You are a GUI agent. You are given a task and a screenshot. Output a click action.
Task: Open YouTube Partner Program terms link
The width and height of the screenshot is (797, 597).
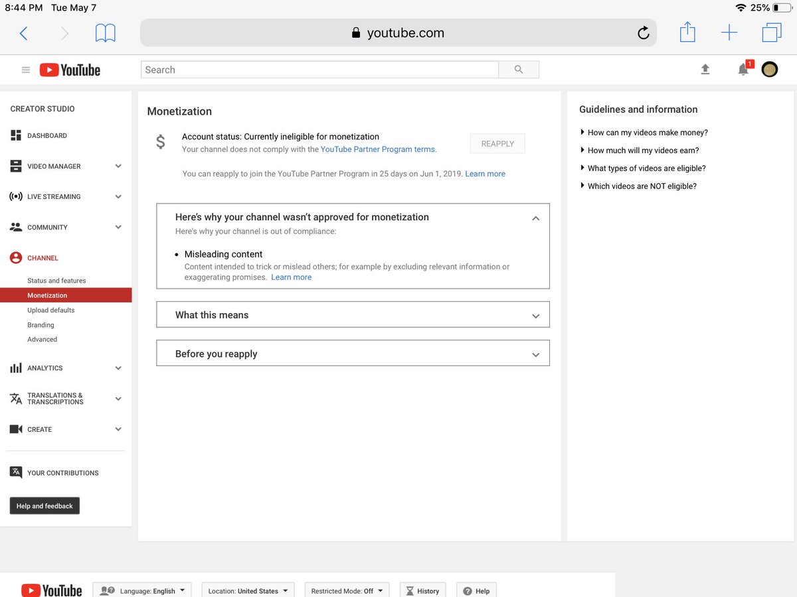tap(379, 149)
